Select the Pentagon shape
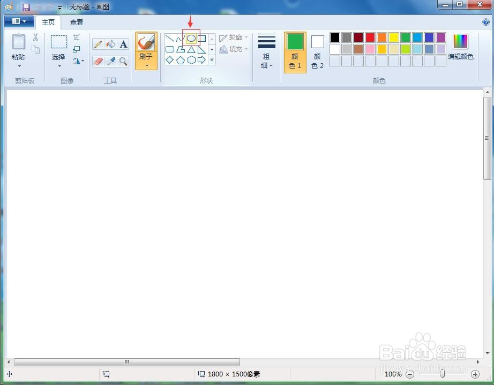This screenshot has width=494, height=385. click(180, 60)
